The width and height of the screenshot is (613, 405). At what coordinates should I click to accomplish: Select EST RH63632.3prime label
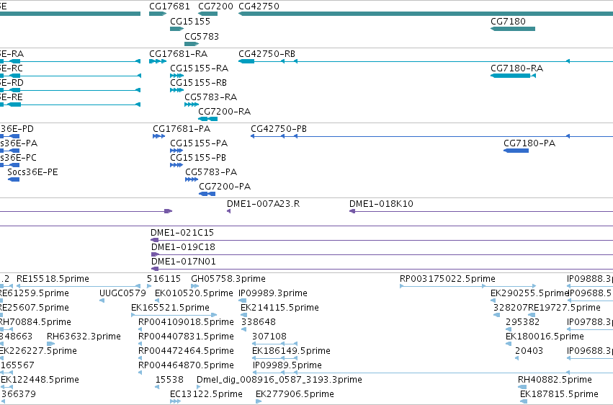pyautogui.click(x=84, y=337)
